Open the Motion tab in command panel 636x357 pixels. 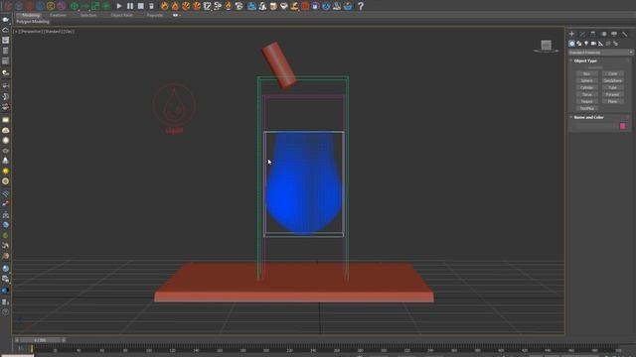(603, 34)
